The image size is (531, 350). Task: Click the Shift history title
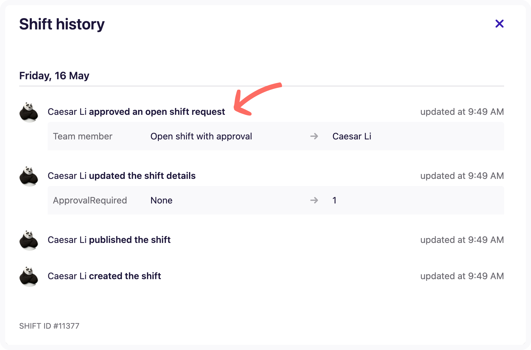(62, 24)
